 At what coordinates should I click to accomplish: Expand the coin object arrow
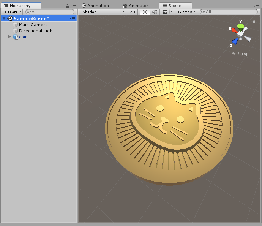point(9,36)
